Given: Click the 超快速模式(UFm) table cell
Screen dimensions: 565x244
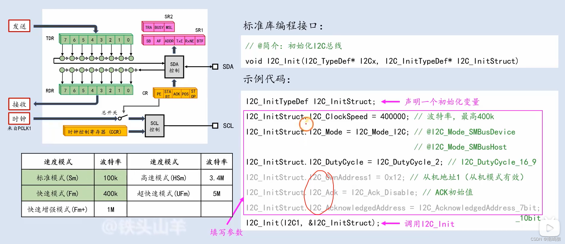Looking at the screenshot, I should (x=164, y=193).
